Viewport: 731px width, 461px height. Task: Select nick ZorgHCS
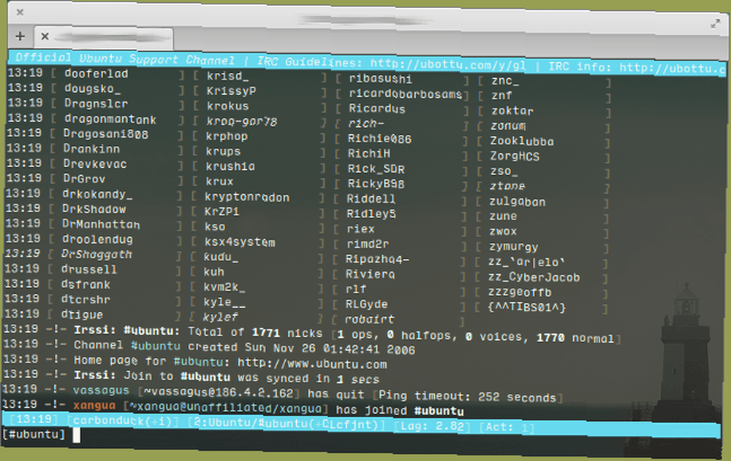(515, 156)
